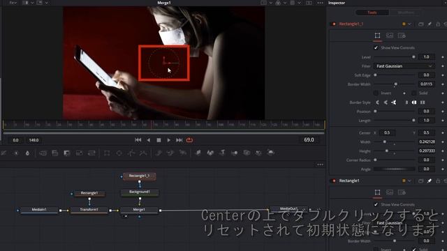Unpin the Rectangle1 inspector panel
447x251 pixels.
tap(430, 181)
